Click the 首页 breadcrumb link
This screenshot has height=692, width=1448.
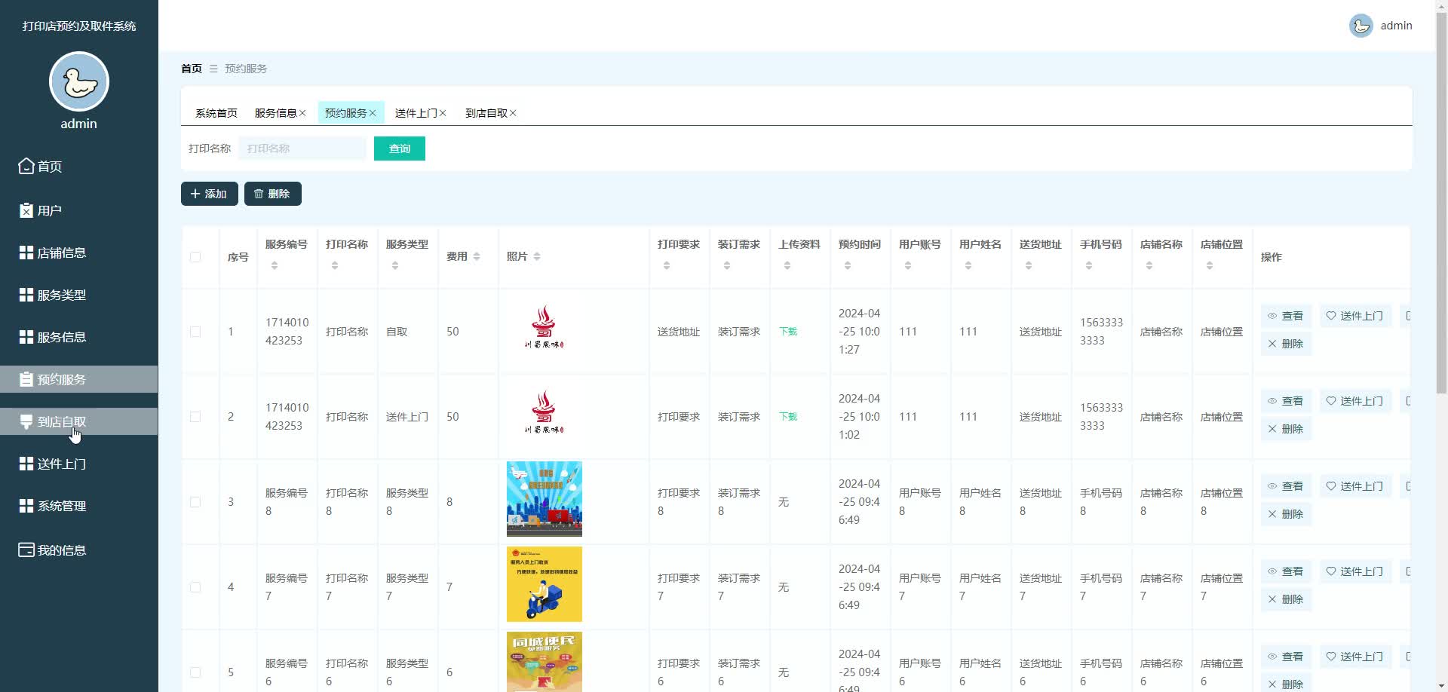tap(192, 69)
